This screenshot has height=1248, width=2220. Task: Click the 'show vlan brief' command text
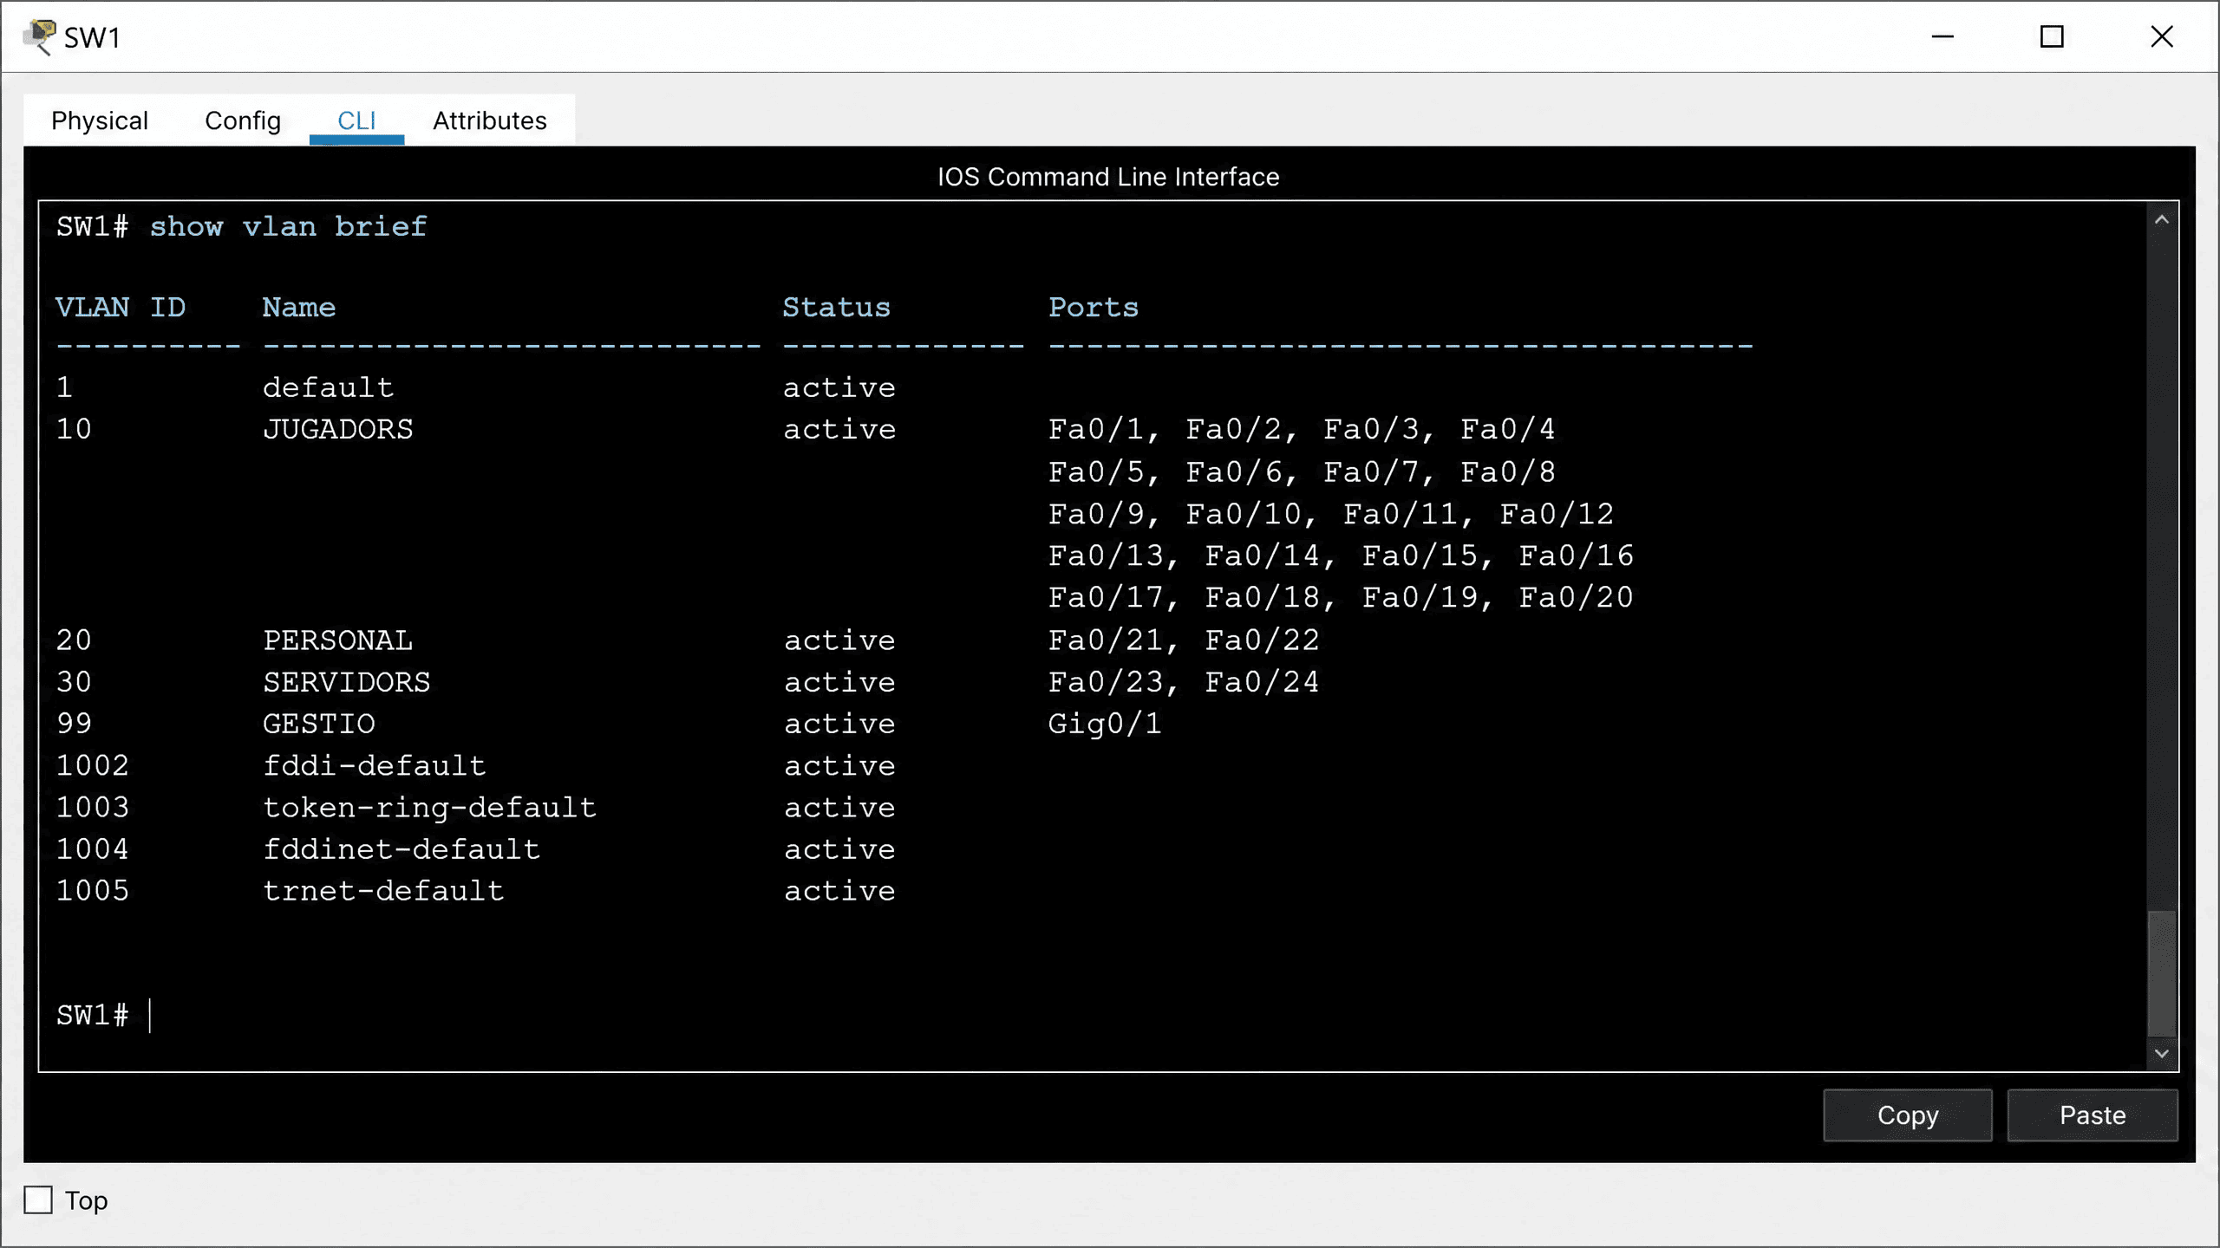click(289, 226)
